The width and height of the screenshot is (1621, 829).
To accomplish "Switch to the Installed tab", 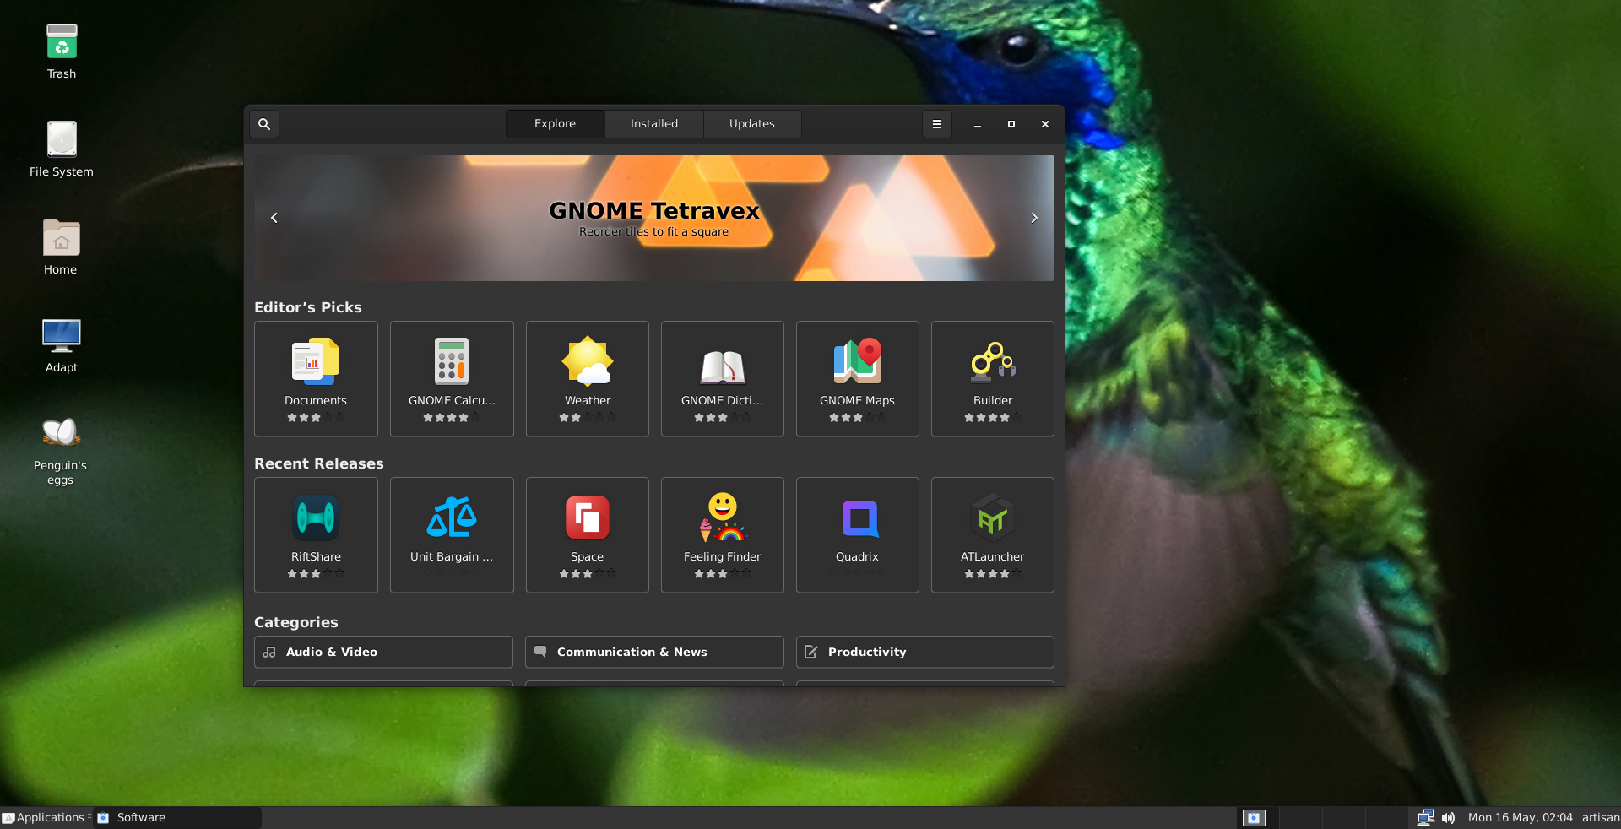I will pyautogui.click(x=654, y=124).
